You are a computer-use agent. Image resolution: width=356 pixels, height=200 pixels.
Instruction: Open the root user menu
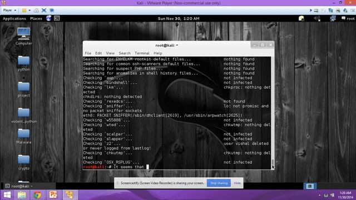click(x=348, y=18)
